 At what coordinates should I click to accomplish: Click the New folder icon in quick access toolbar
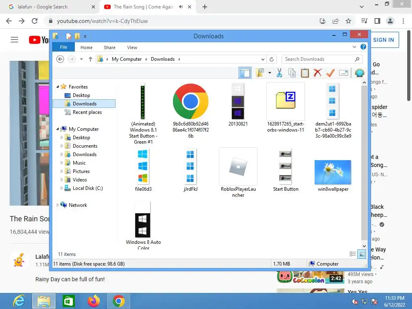pyautogui.click(x=77, y=36)
